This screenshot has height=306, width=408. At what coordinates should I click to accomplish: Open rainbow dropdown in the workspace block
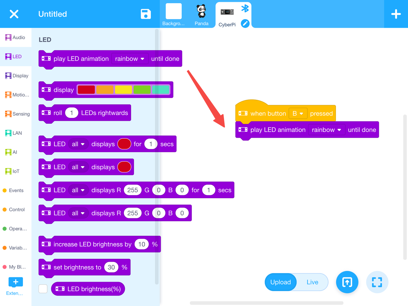(326, 130)
